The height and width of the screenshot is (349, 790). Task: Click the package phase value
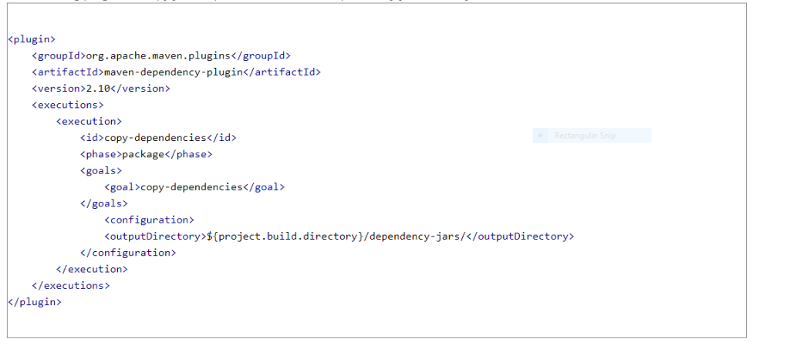(x=143, y=154)
